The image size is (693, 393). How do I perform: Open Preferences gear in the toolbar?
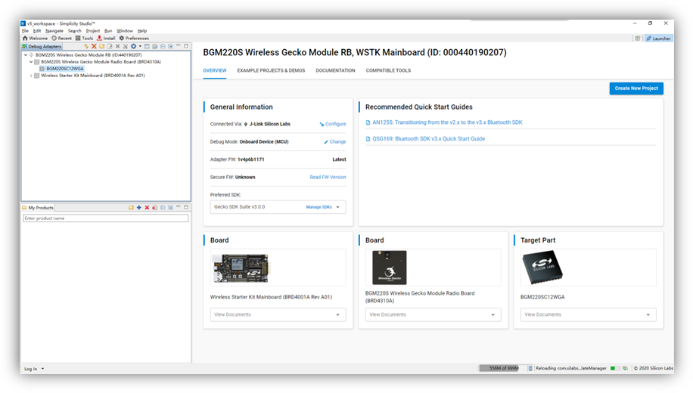click(x=134, y=39)
